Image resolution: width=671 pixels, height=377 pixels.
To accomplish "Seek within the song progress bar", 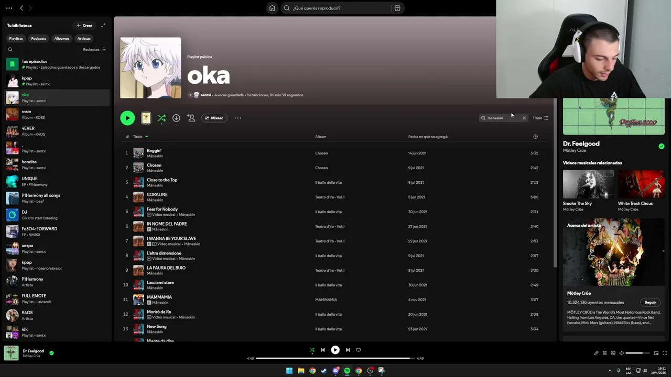I will [335, 358].
